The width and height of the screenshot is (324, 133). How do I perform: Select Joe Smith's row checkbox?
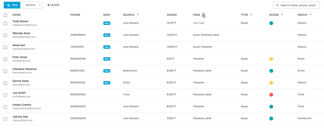pyautogui.click(x=5, y=95)
